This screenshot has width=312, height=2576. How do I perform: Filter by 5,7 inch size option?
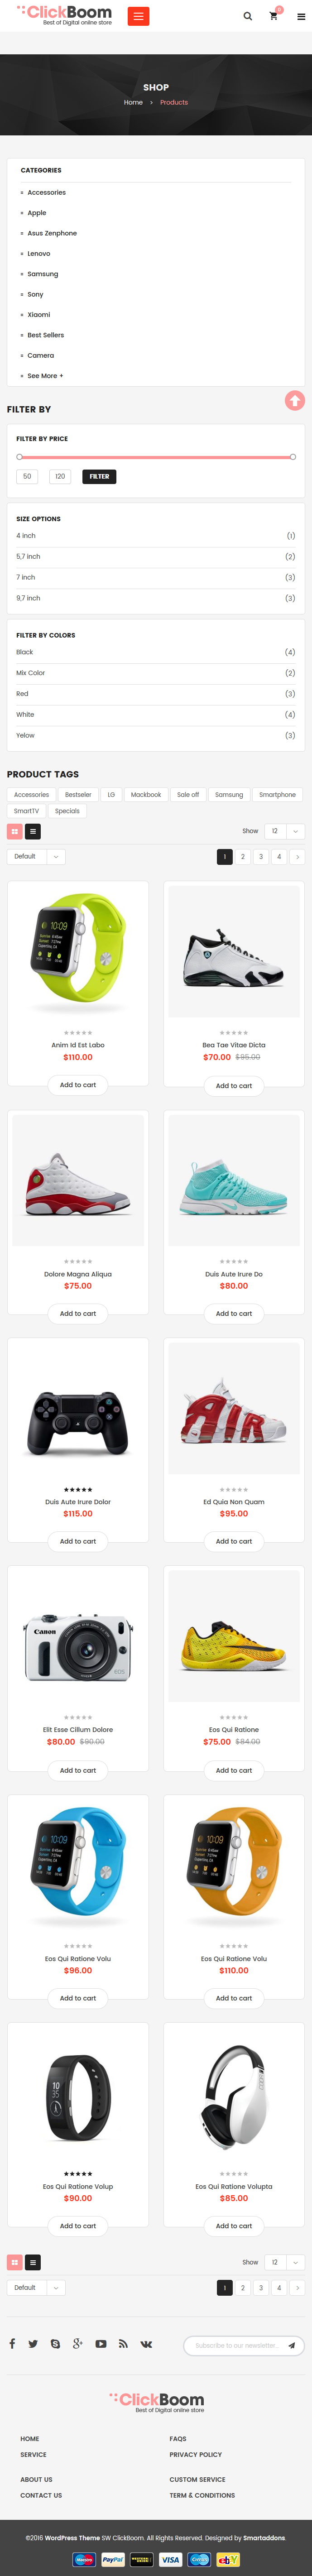28,557
